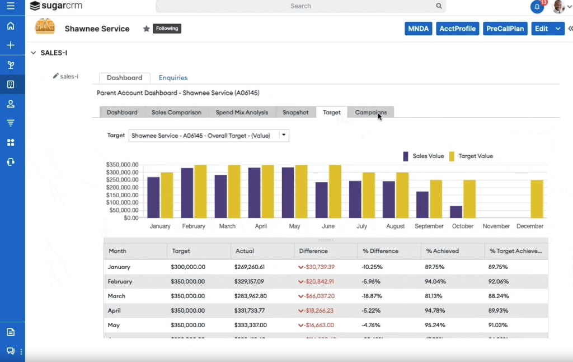Image resolution: width=573 pixels, height=362 pixels.
Task: Switch to the Sales Comparison tab
Action: tap(176, 112)
